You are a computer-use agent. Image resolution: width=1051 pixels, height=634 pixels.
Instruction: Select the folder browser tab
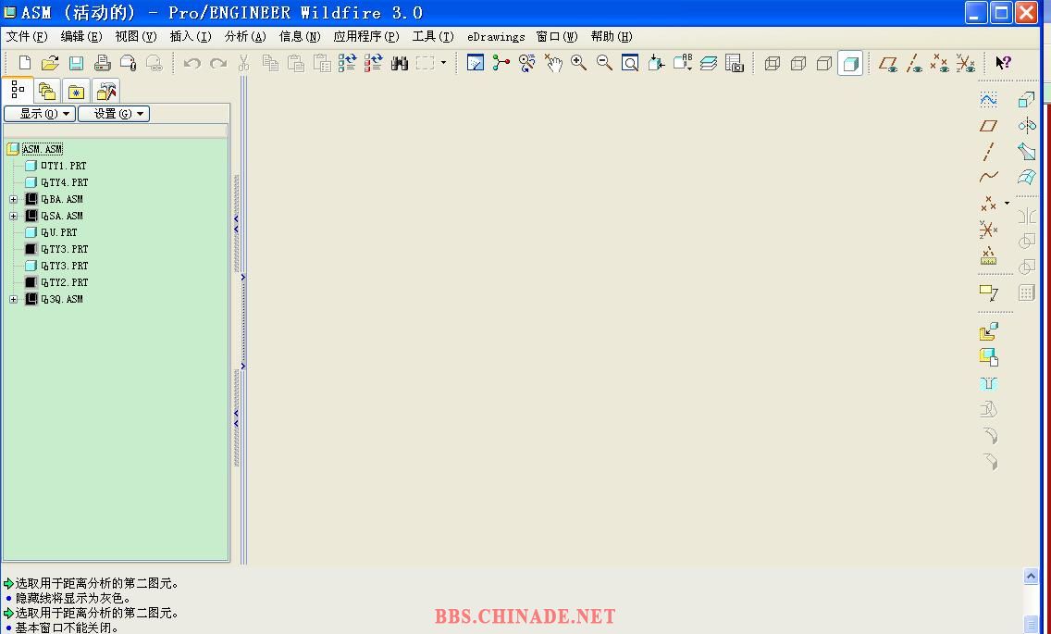pos(47,92)
